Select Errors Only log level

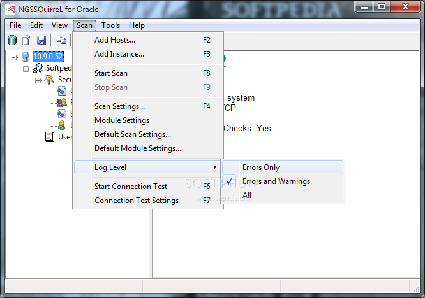(x=283, y=167)
